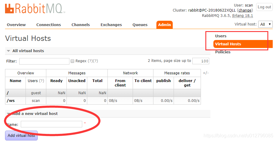Select Virtual Hosts in the sidebar
This screenshot has height=141, width=276.
click(x=243, y=44)
